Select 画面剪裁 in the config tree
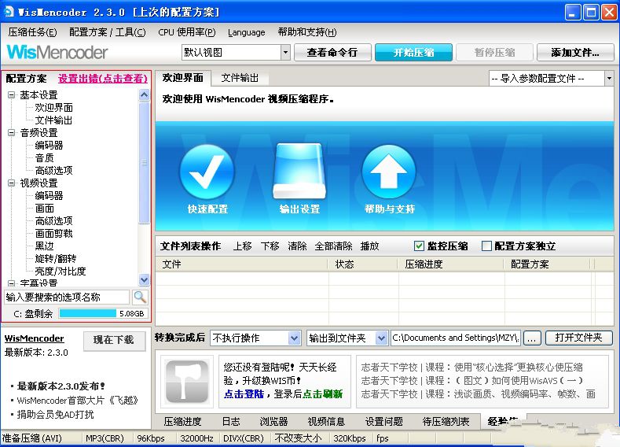This screenshot has height=447, width=620. coord(53,234)
